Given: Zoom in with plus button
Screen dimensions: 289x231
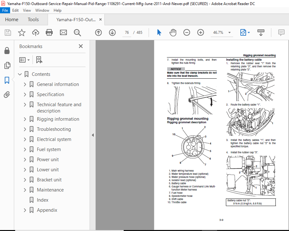Looking at the screenshot, I should coord(201,33).
